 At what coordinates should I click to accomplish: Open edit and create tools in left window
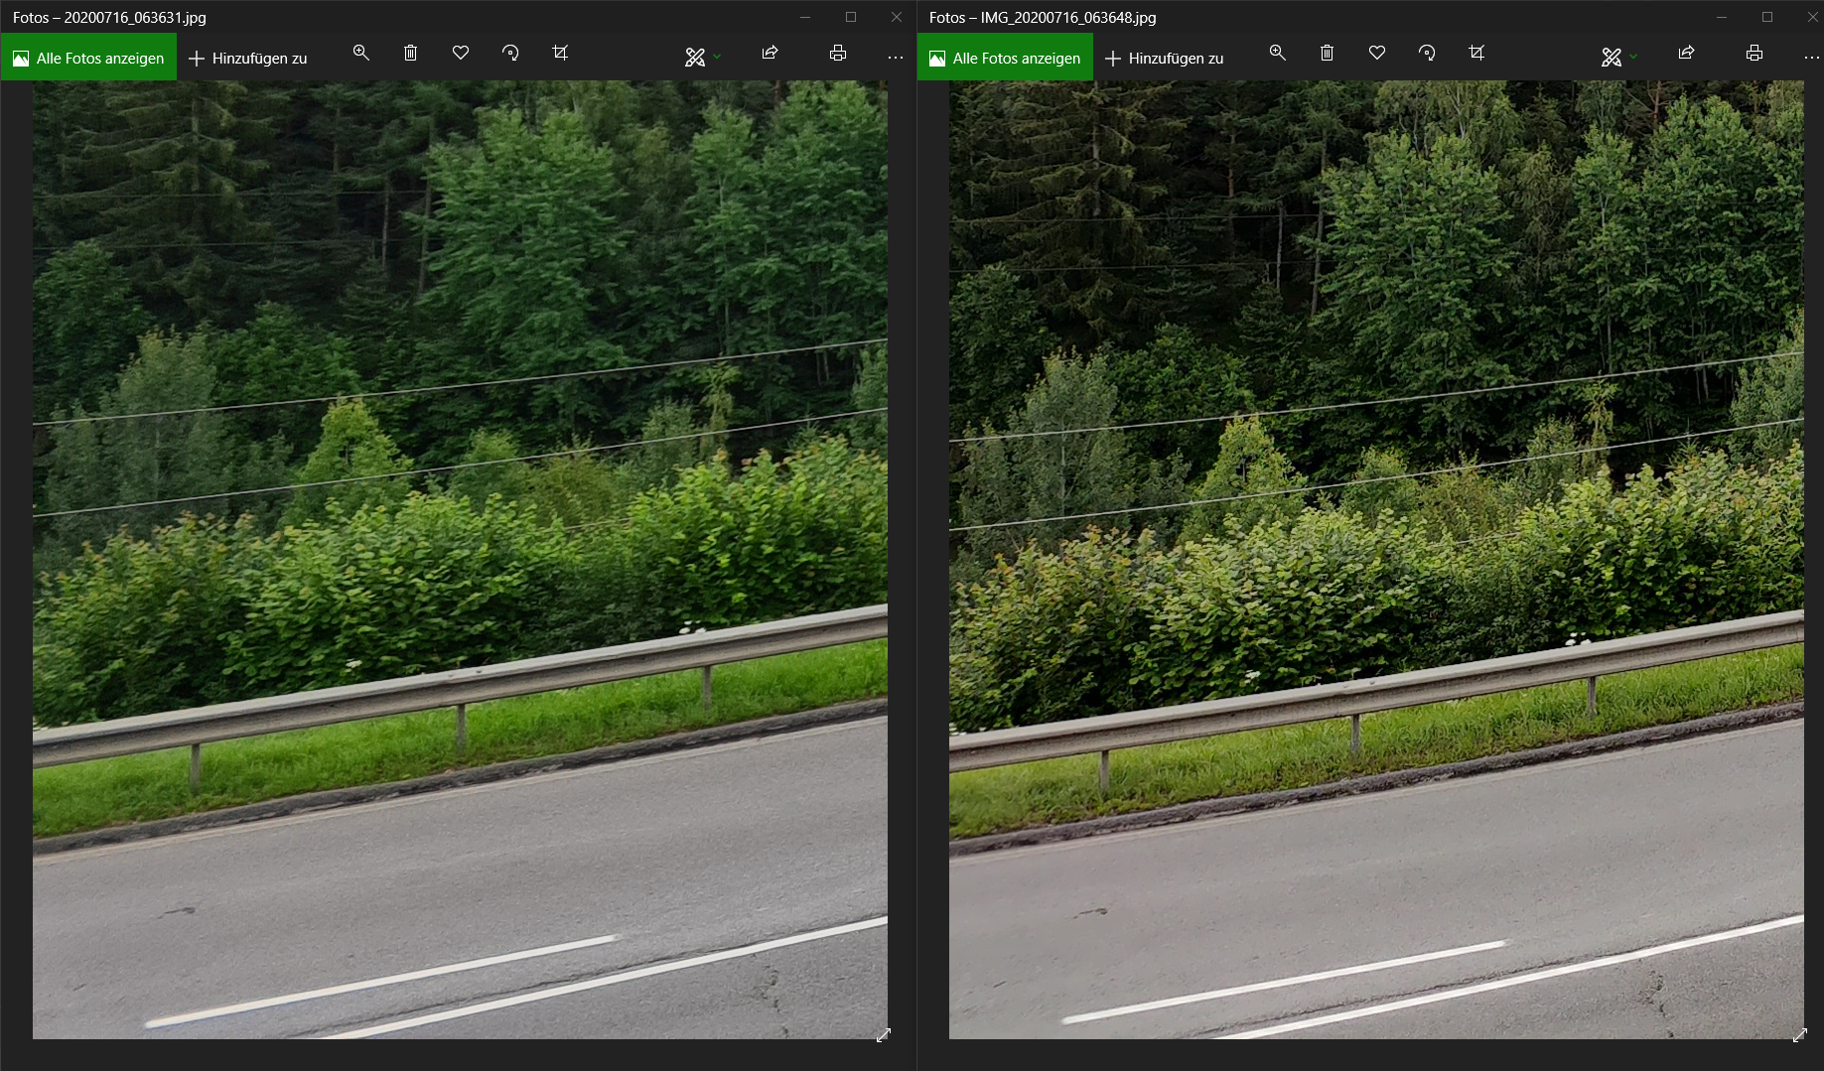pyautogui.click(x=695, y=58)
